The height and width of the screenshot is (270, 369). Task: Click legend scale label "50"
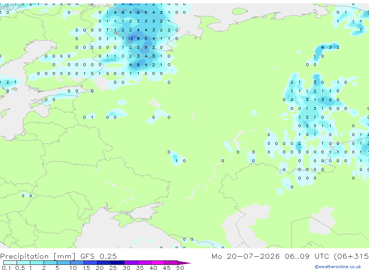(180, 268)
